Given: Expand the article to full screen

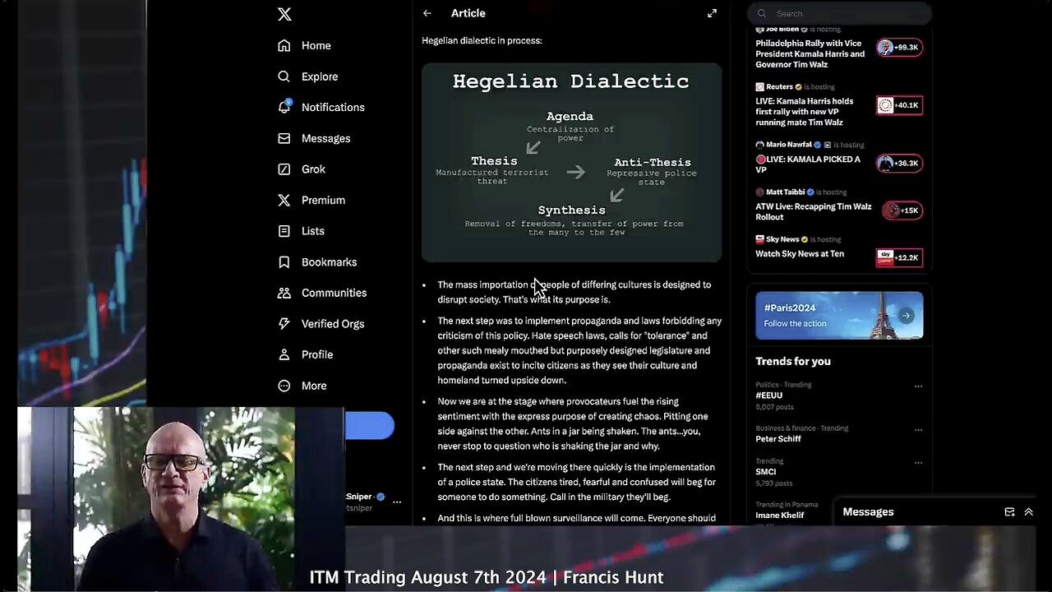Looking at the screenshot, I should pos(712,13).
